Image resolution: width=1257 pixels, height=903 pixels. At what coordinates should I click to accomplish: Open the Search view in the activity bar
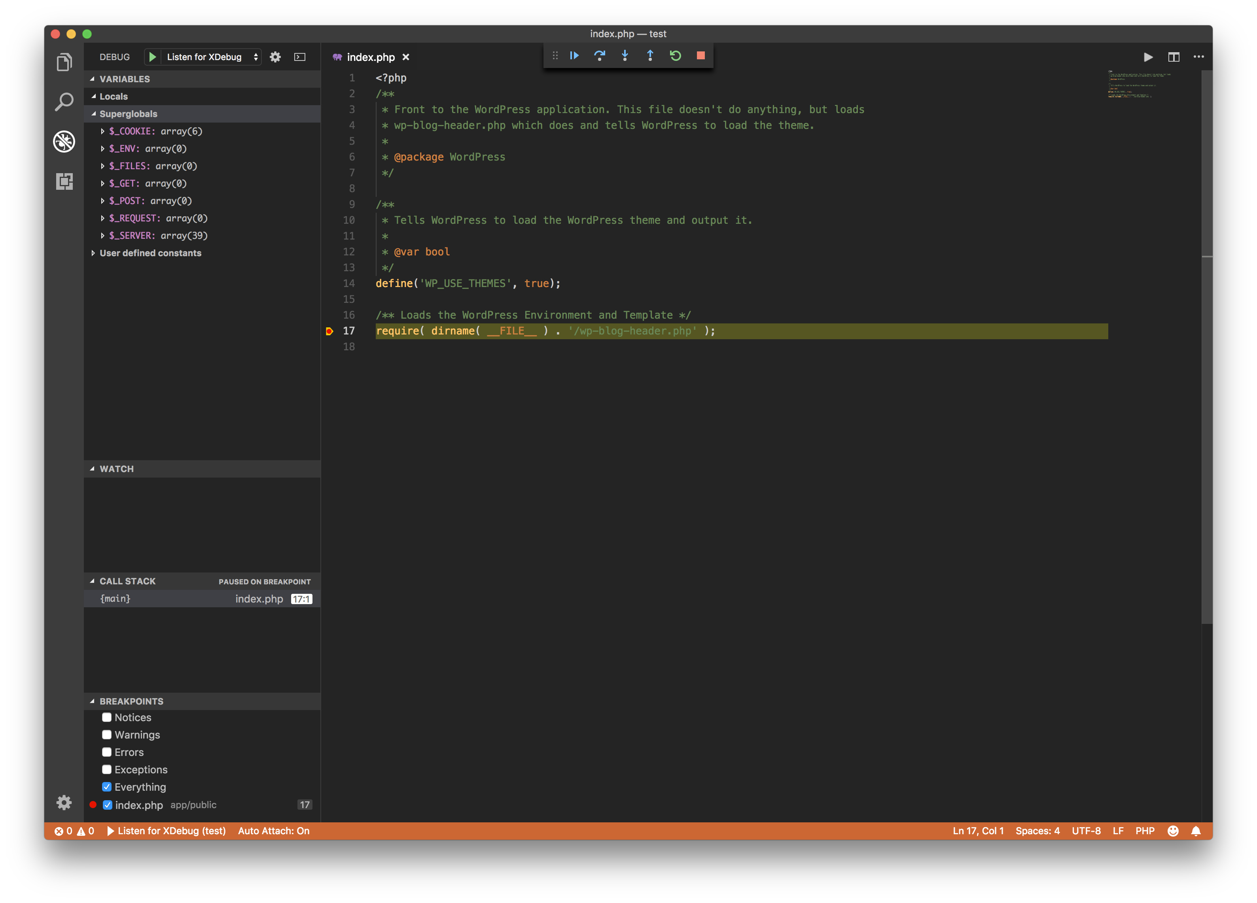tap(64, 102)
